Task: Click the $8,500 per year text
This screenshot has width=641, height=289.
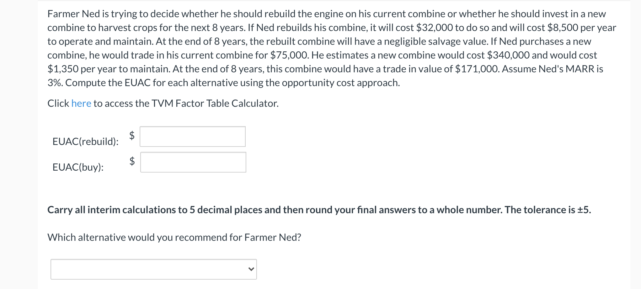Action: 562,28
